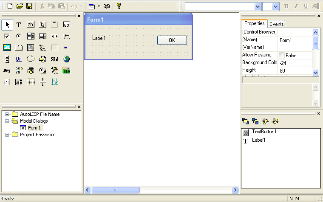The width and height of the screenshot is (323, 202).
Task: Expand the Project Password node
Action: click(x=7, y=135)
